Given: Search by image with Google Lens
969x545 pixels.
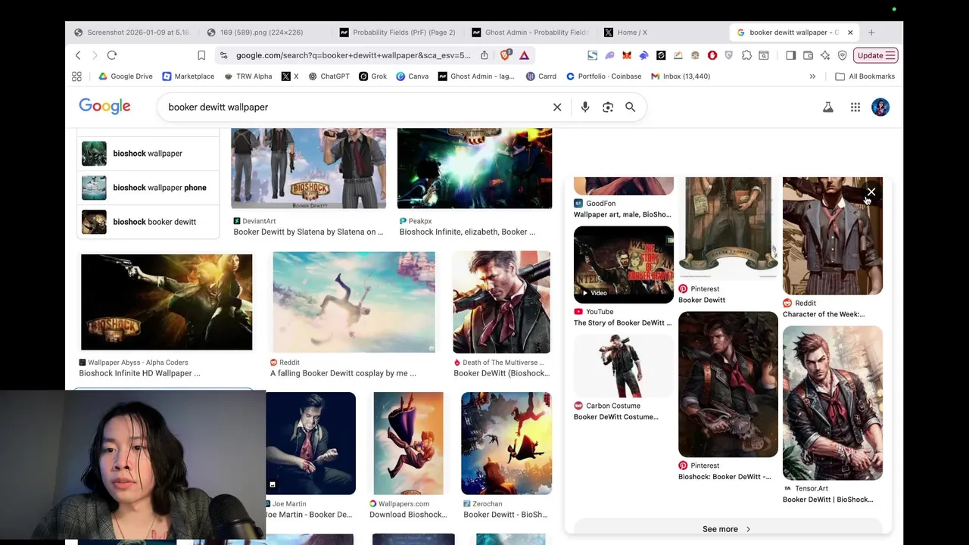Looking at the screenshot, I should (x=608, y=107).
